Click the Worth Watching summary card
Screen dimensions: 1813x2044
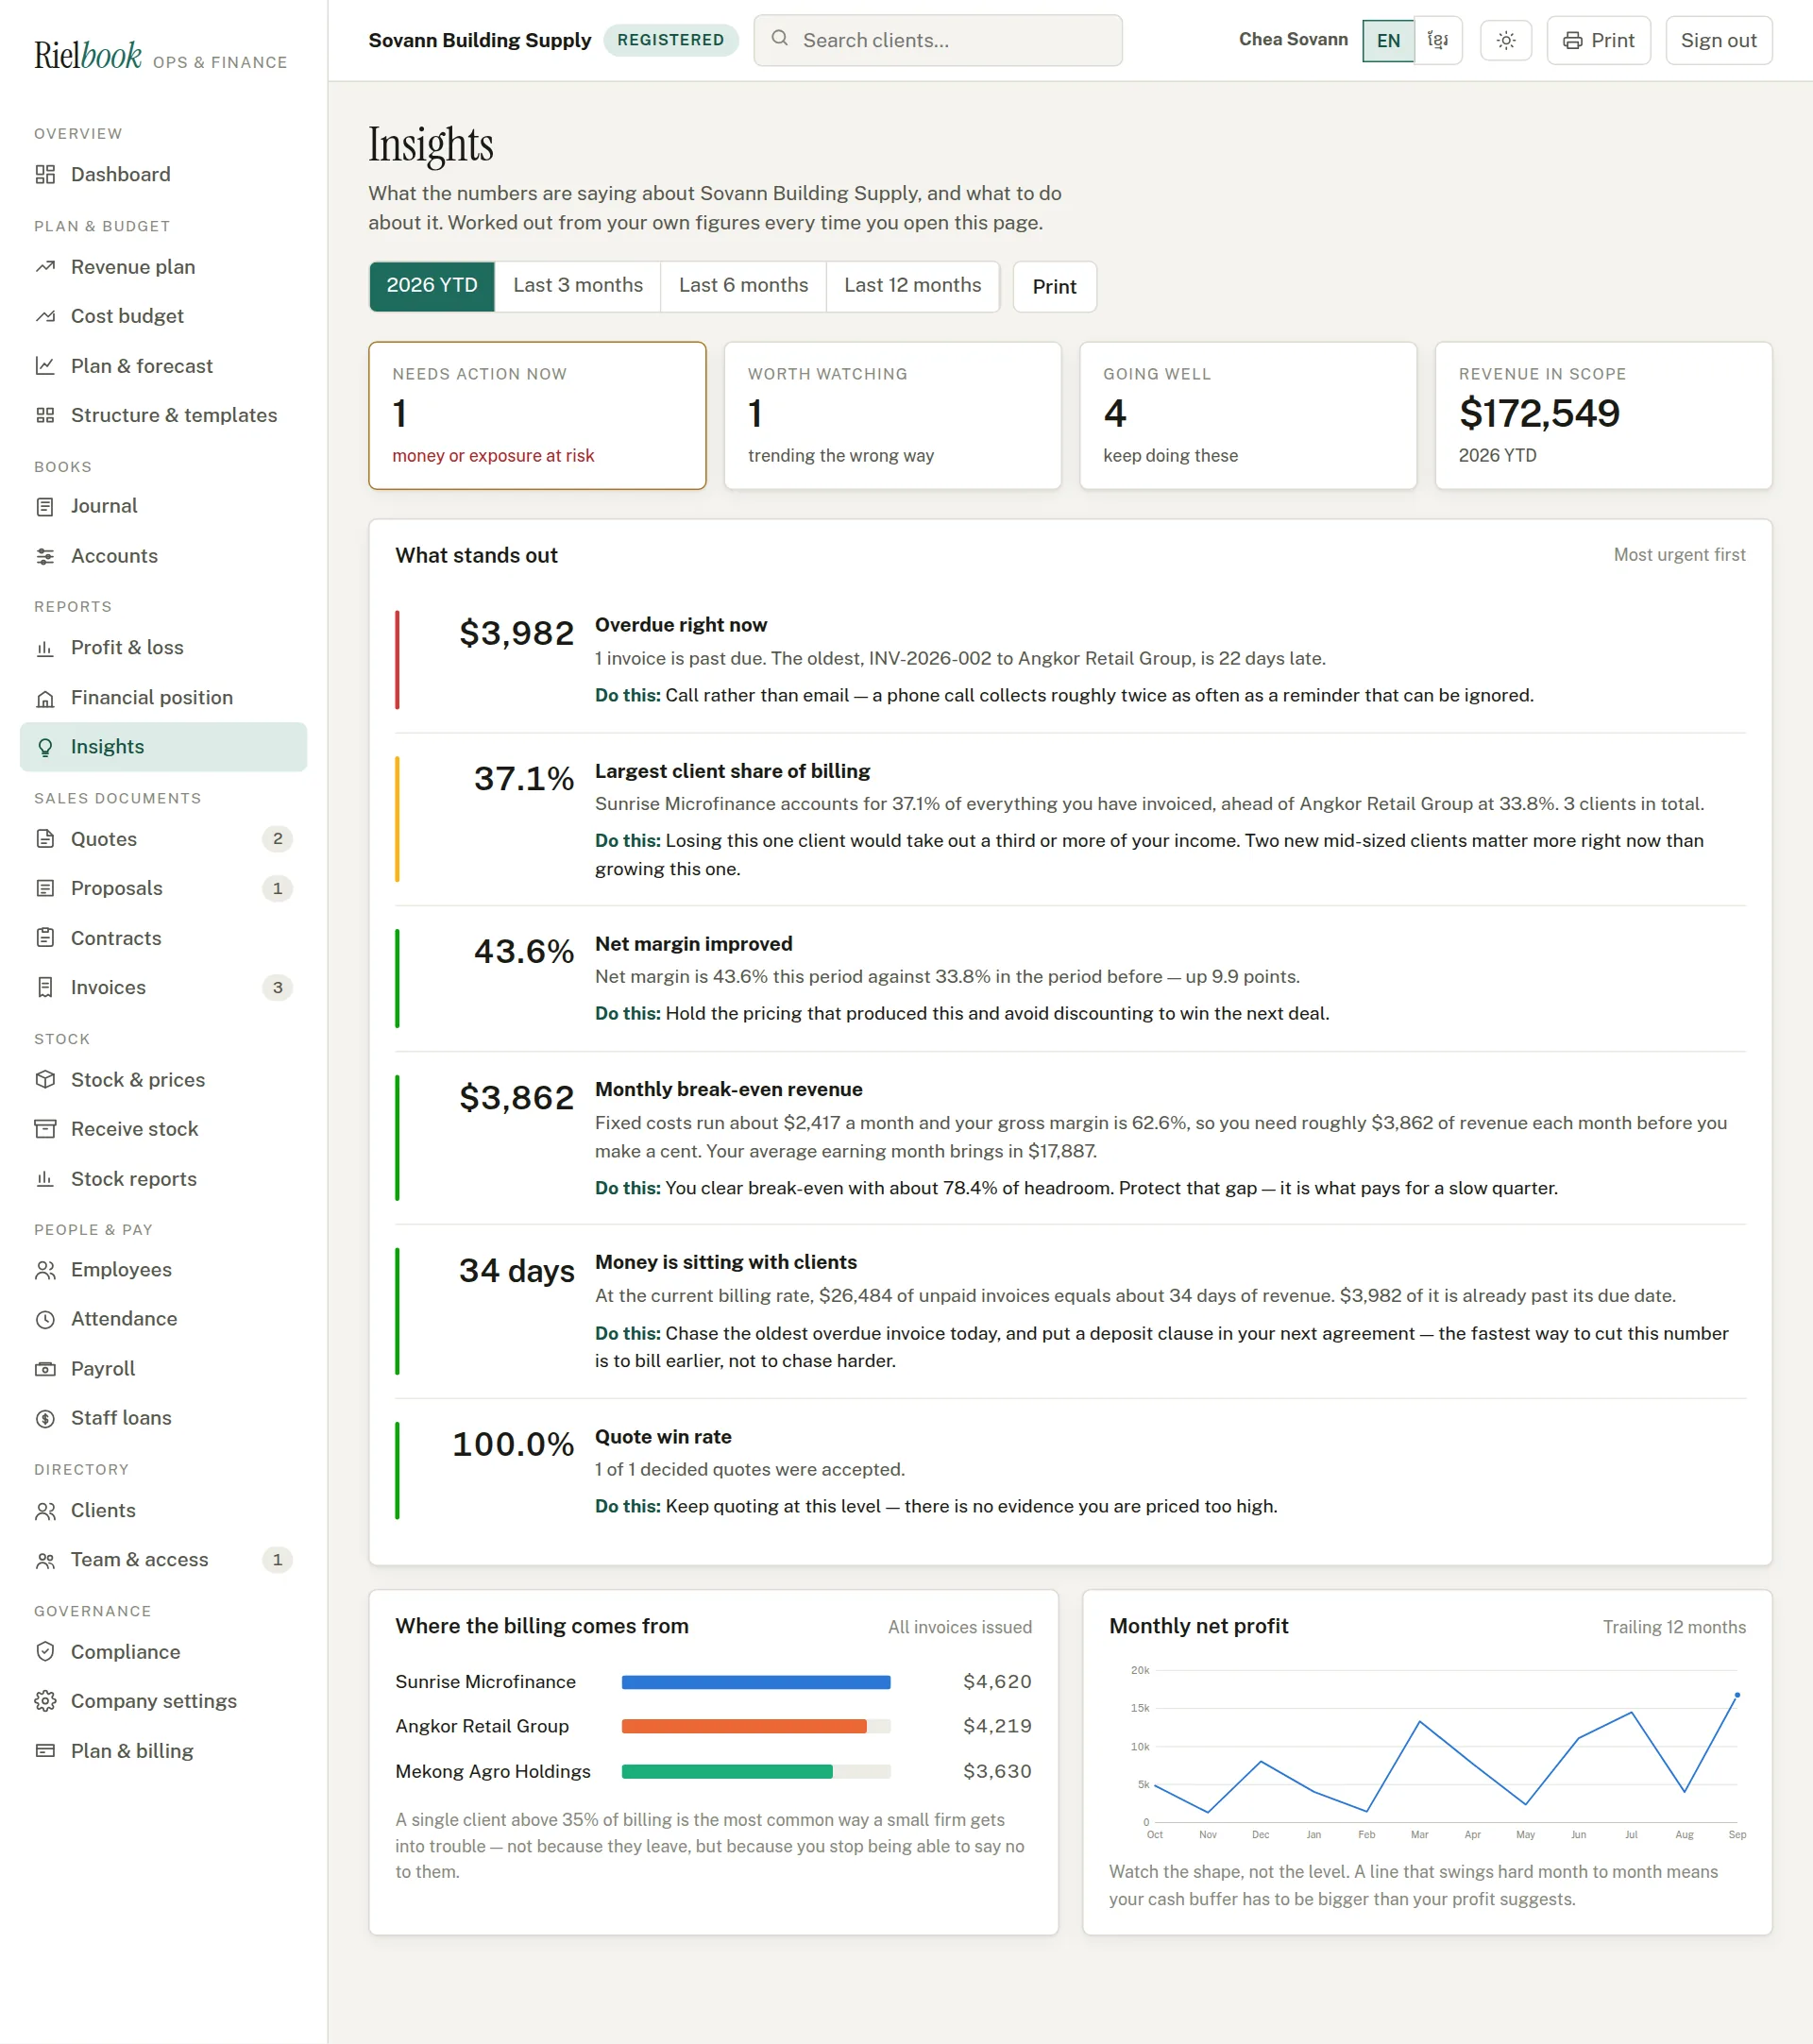(x=892, y=416)
